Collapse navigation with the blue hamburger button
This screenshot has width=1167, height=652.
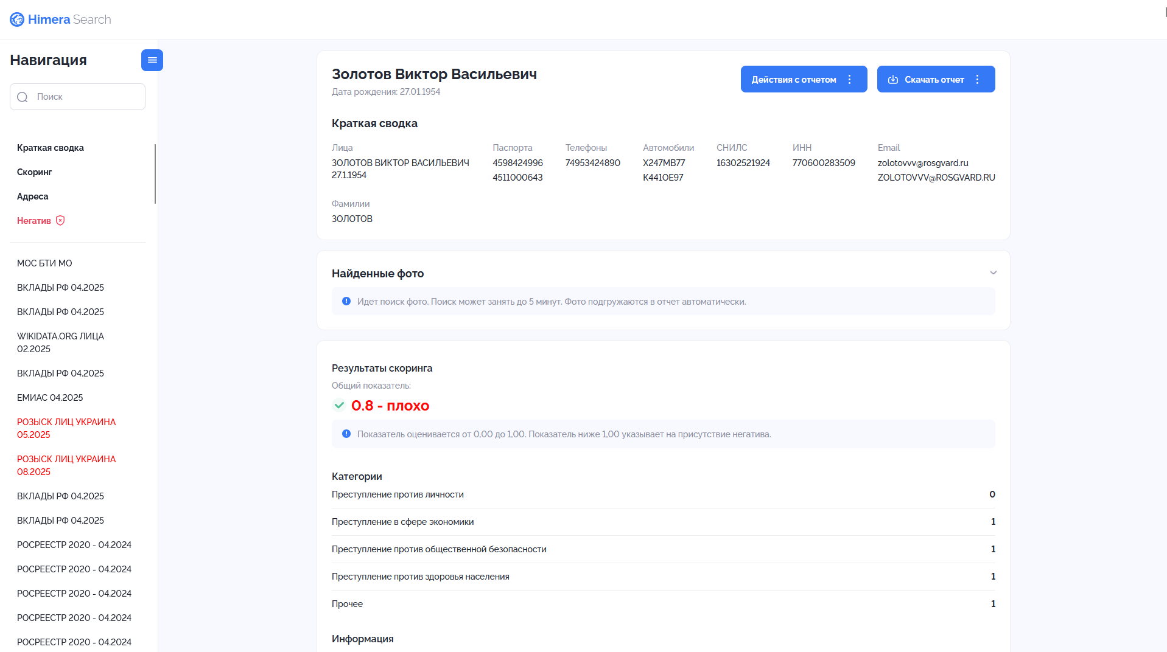(x=152, y=60)
